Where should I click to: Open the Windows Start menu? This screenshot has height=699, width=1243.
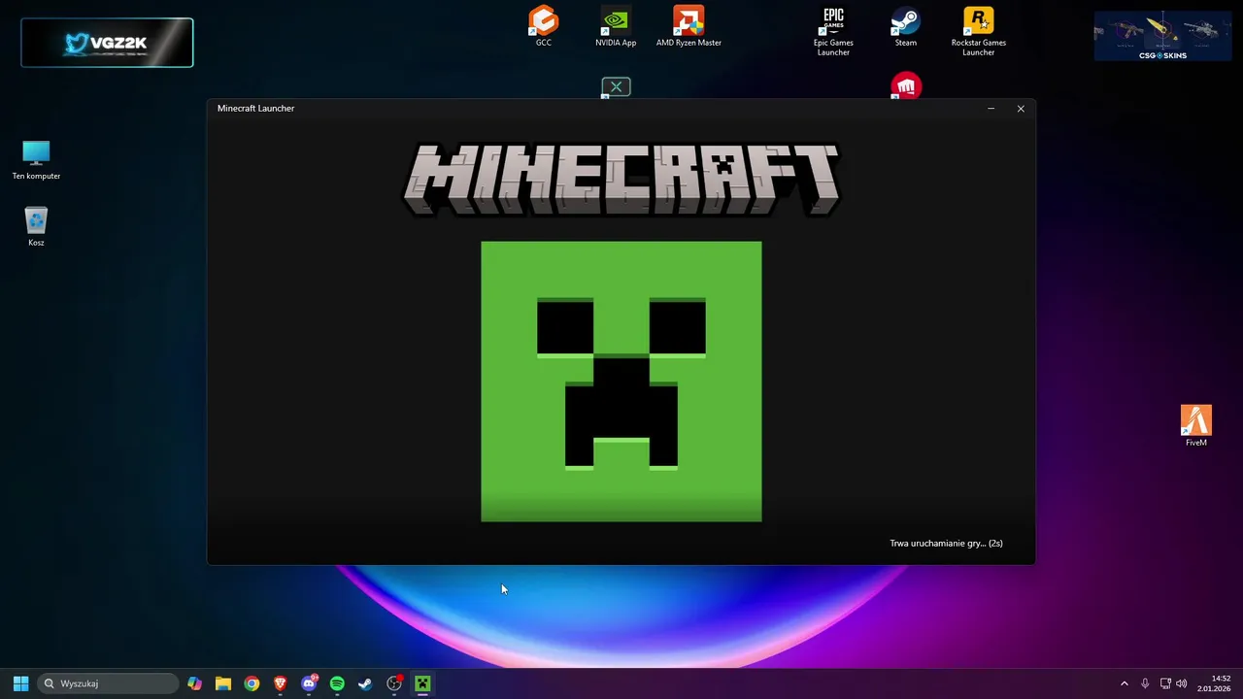(20, 683)
